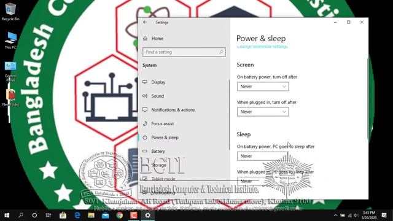The height and width of the screenshot is (221, 393).
Task: Open Recycle Bin desktop icon
Action: click(10, 12)
